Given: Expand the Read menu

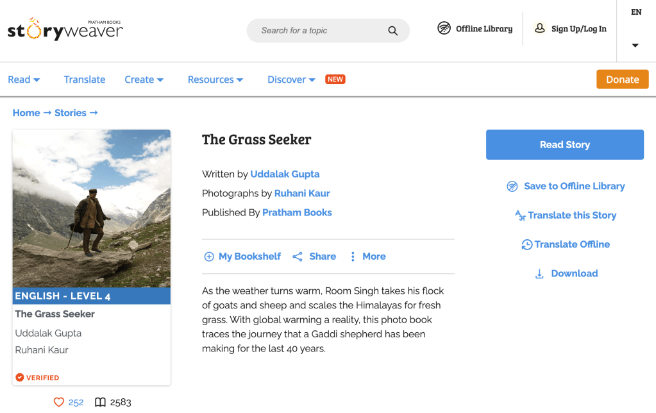Looking at the screenshot, I should tap(24, 80).
